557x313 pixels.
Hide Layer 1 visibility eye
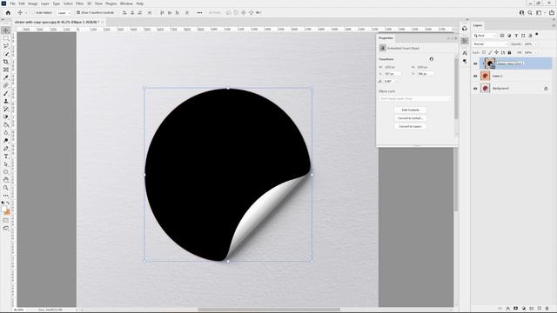point(475,76)
